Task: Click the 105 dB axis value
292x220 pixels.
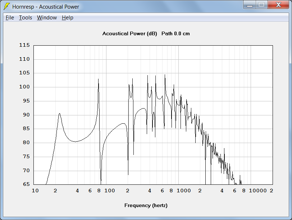Action: click(24, 73)
